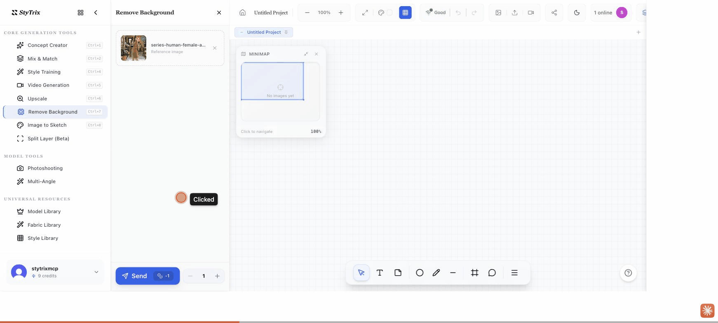Click the fit-to-screen expand arrows icon
This screenshot has width=718, height=323.
tap(365, 13)
